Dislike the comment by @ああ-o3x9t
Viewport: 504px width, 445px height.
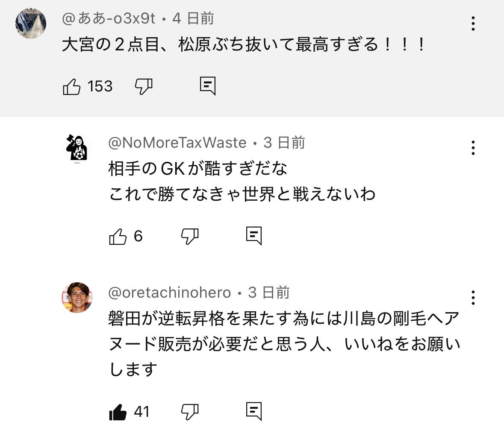(x=144, y=87)
